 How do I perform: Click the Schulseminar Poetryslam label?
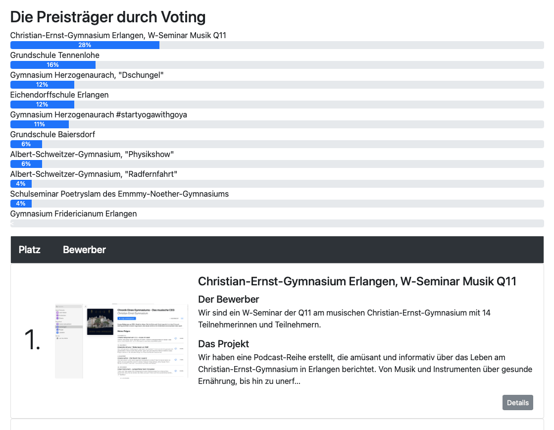pos(119,194)
